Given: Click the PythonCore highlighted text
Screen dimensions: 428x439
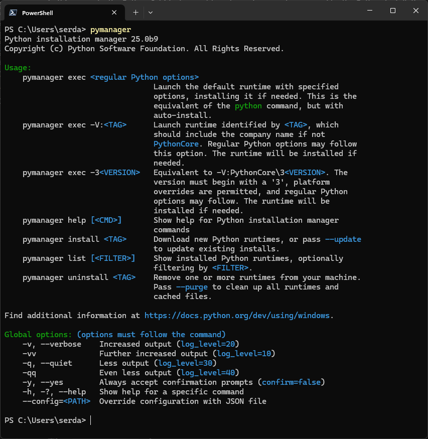Looking at the screenshot, I should [x=176, y=143].
